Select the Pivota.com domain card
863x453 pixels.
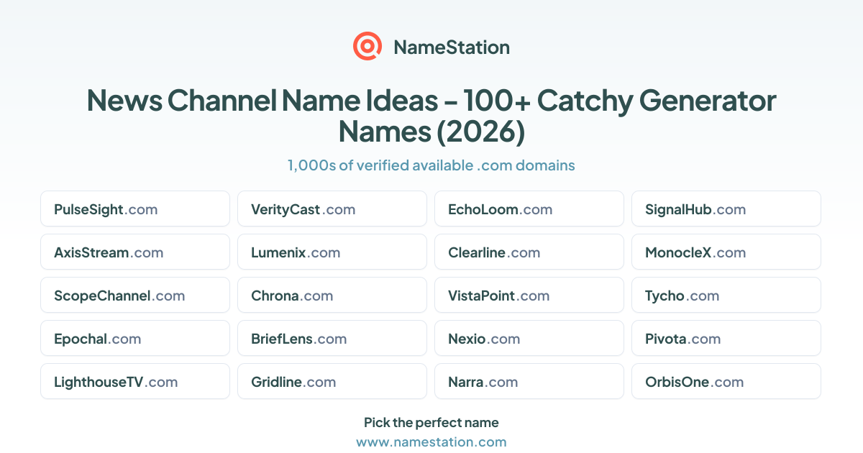726,338
